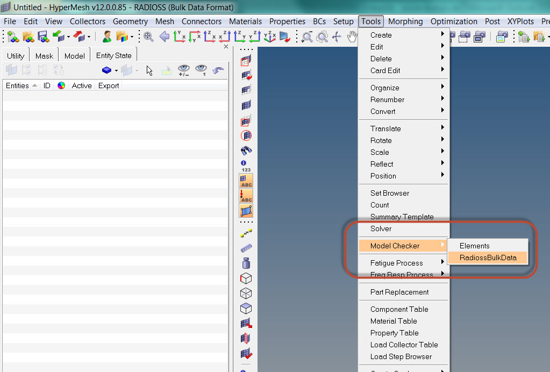Click the selector cursor arrow in Entity State
Viewport: 550px width, 372px height.
150,70
